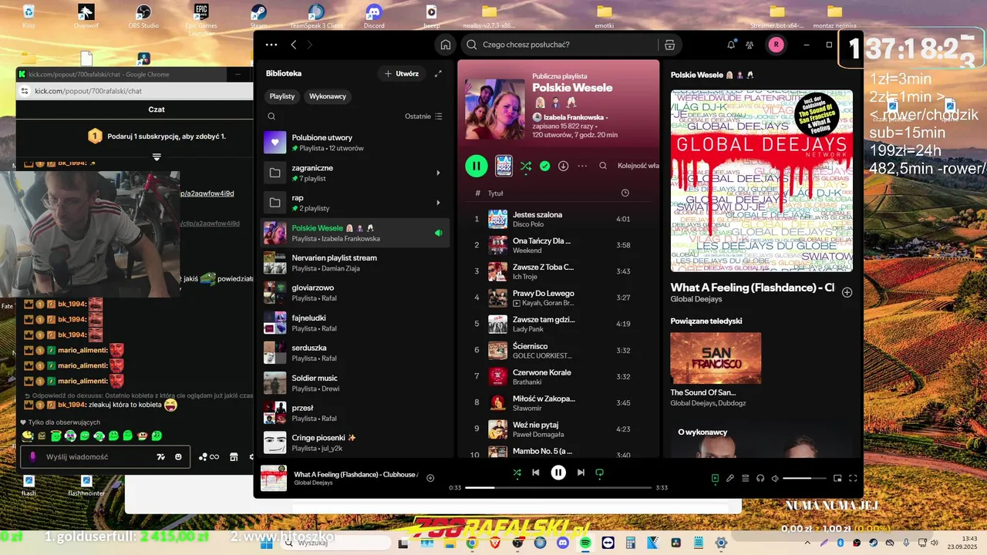Viewport: 987px width, 555px height.
Task: Open the Ostatnie sort dropdown in library
Action: tap(423, 116)
